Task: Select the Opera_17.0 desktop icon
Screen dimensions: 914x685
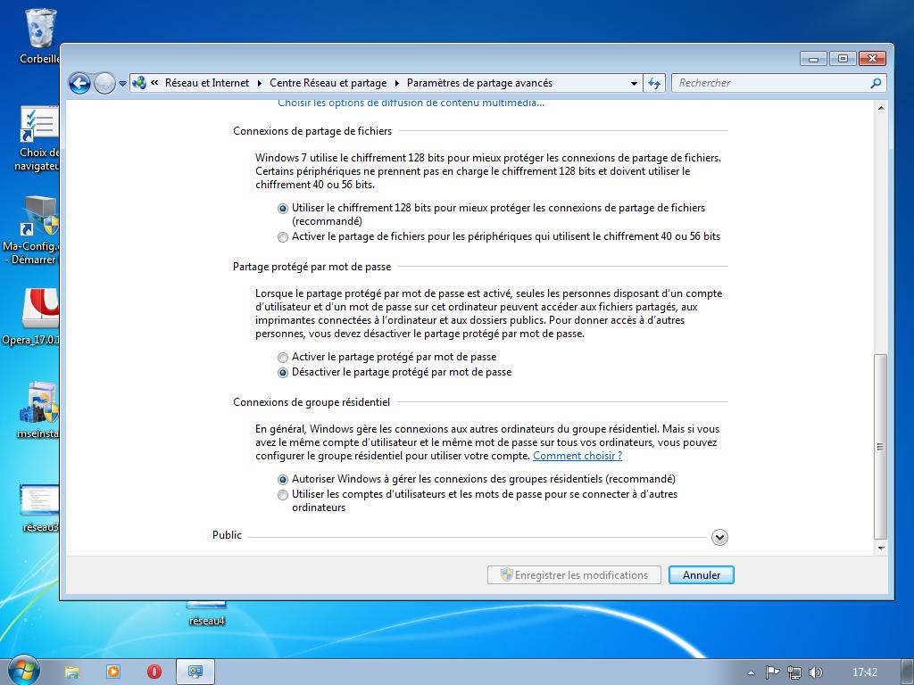Action: [30, 317]
